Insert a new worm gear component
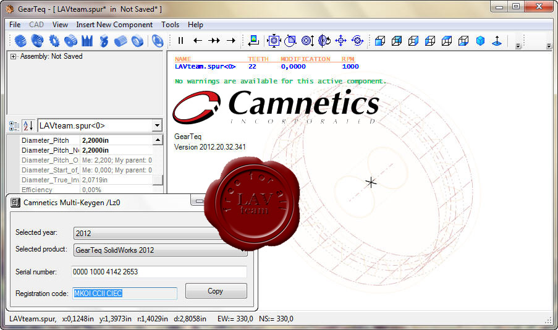The width and height of the screenshot is (558, 330). point(104,41)
